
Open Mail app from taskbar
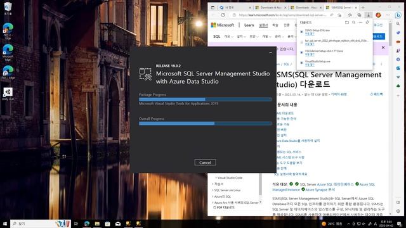[x=118, y=224]
